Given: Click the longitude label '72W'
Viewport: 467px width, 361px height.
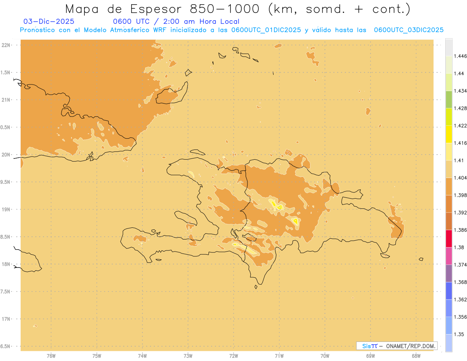Looking at the screenshot, I should pos(233,356).
